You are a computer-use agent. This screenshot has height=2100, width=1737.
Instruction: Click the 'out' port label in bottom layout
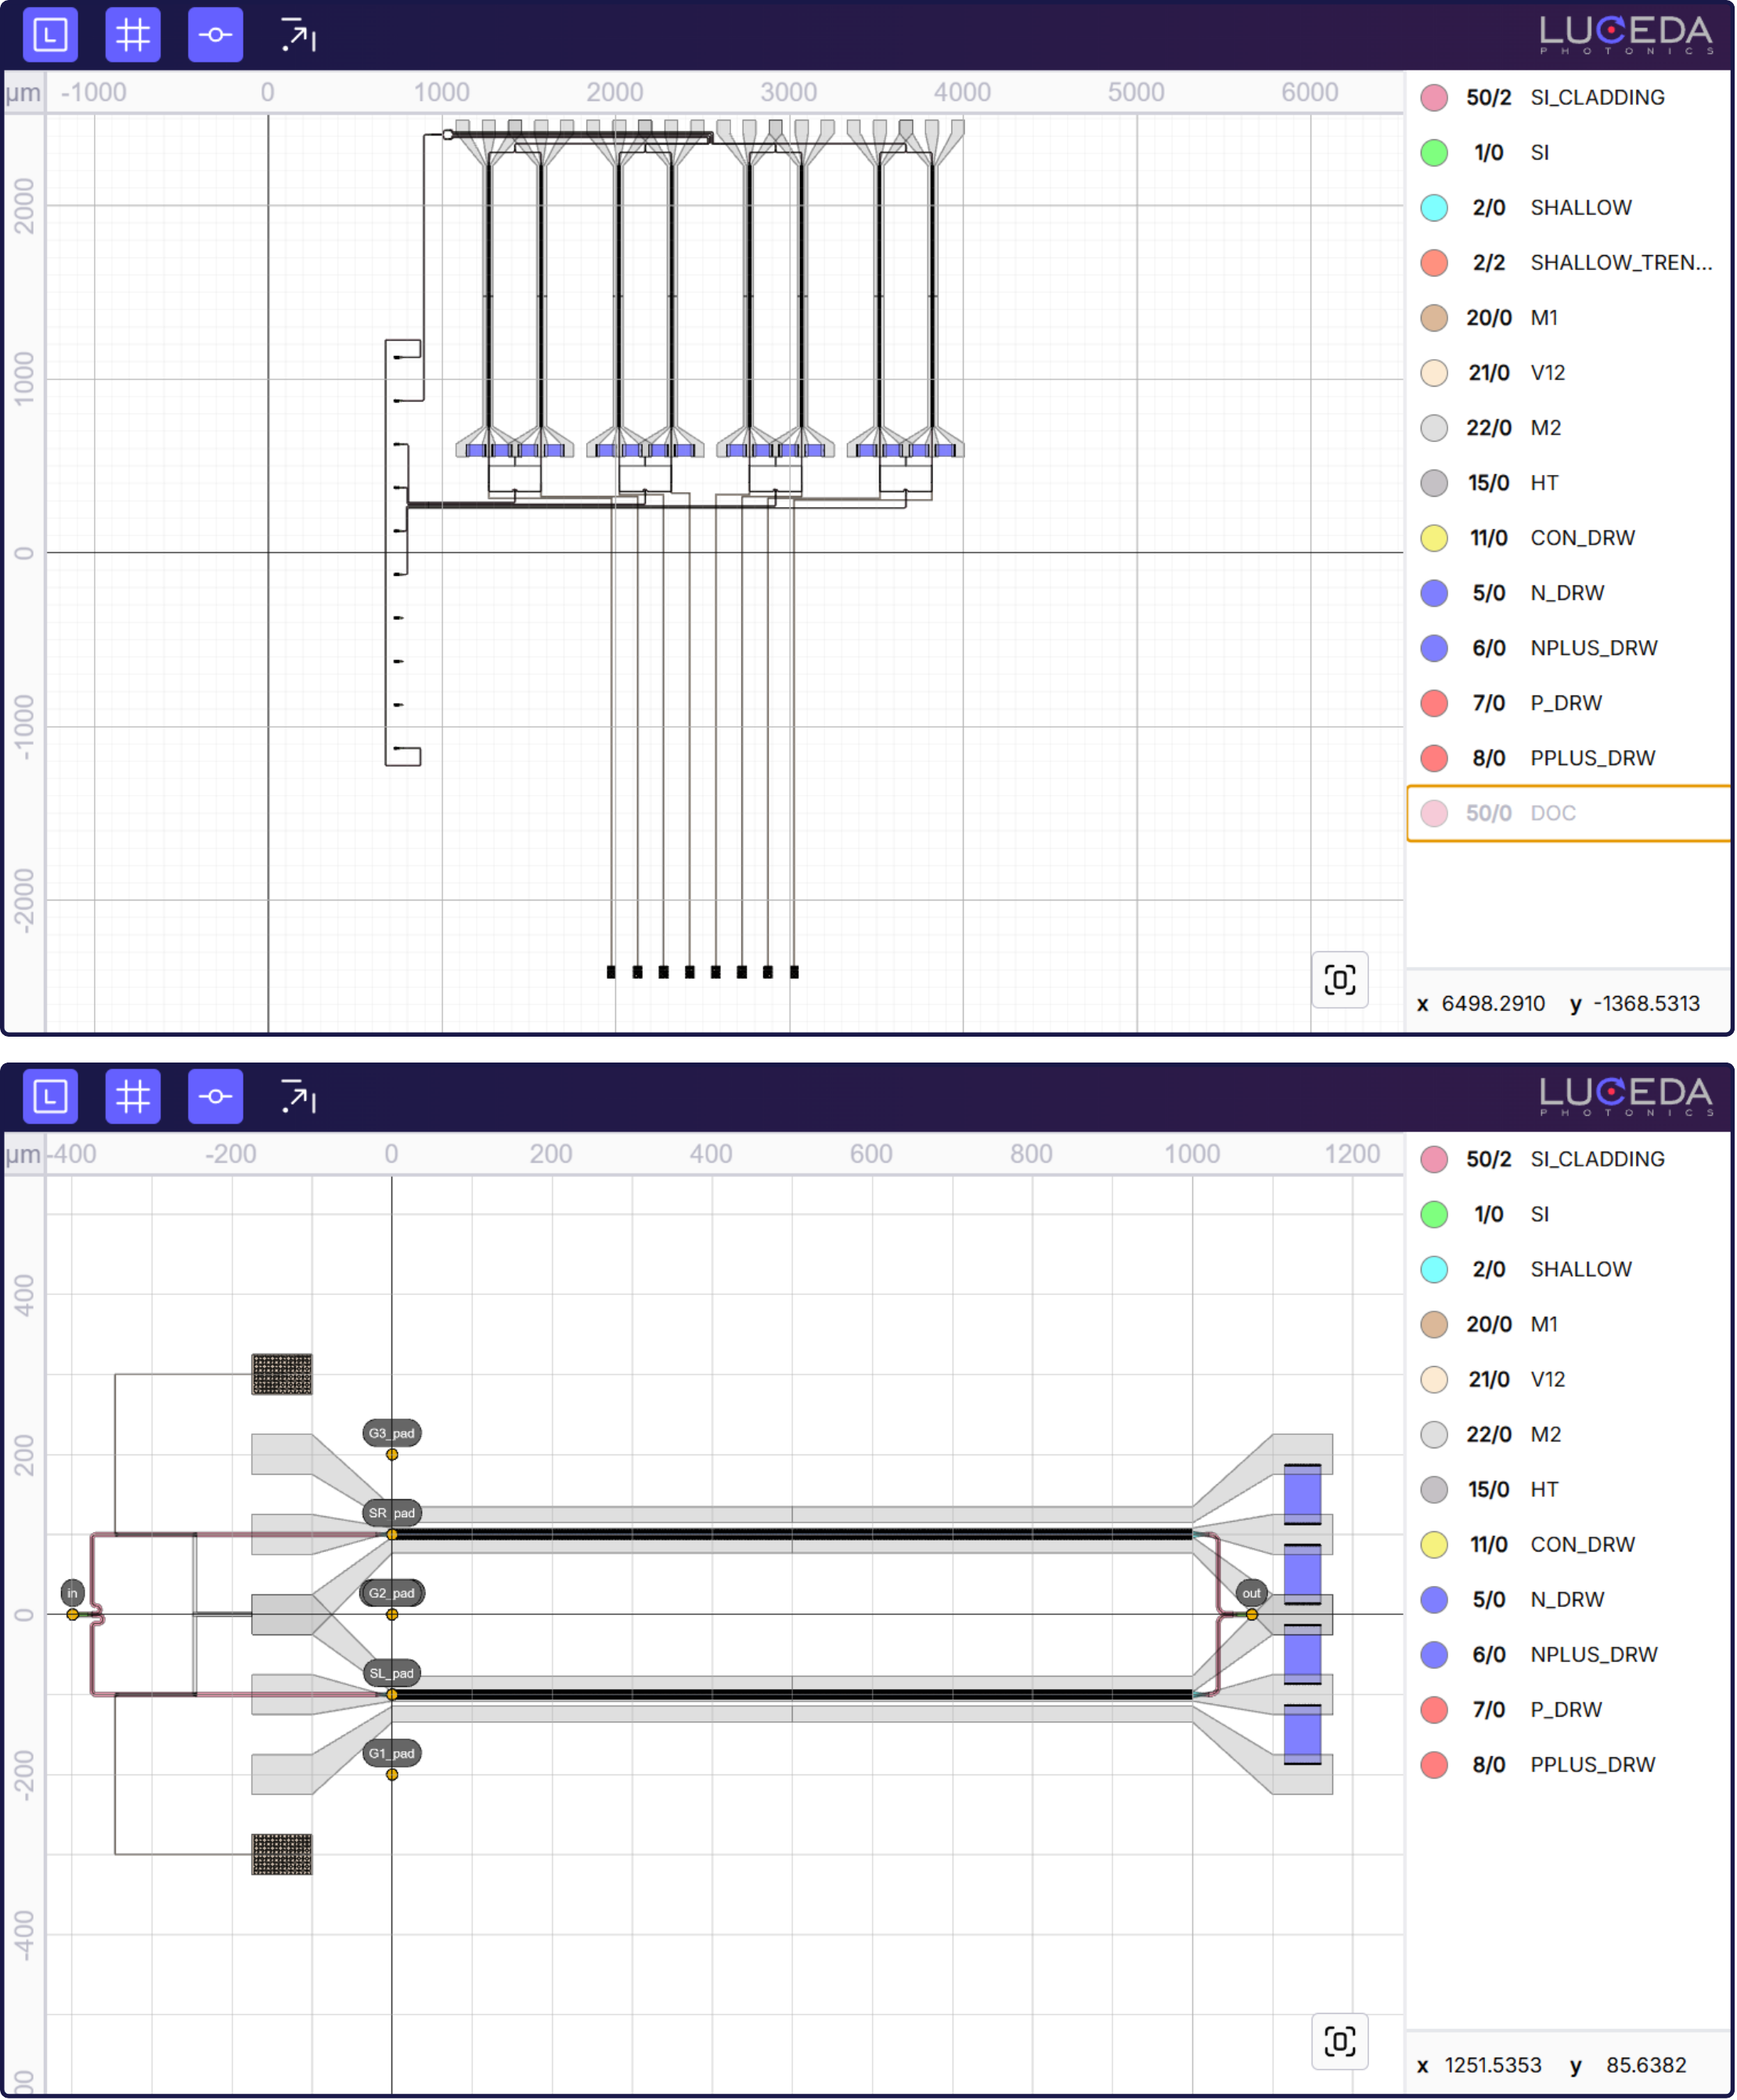pos(1251,1593)
